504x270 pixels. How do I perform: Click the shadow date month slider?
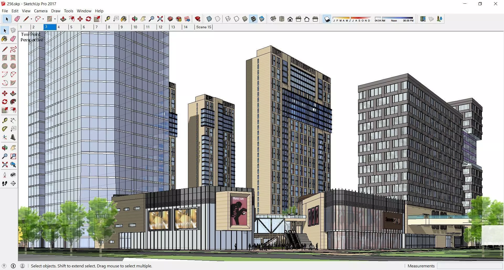352,19
